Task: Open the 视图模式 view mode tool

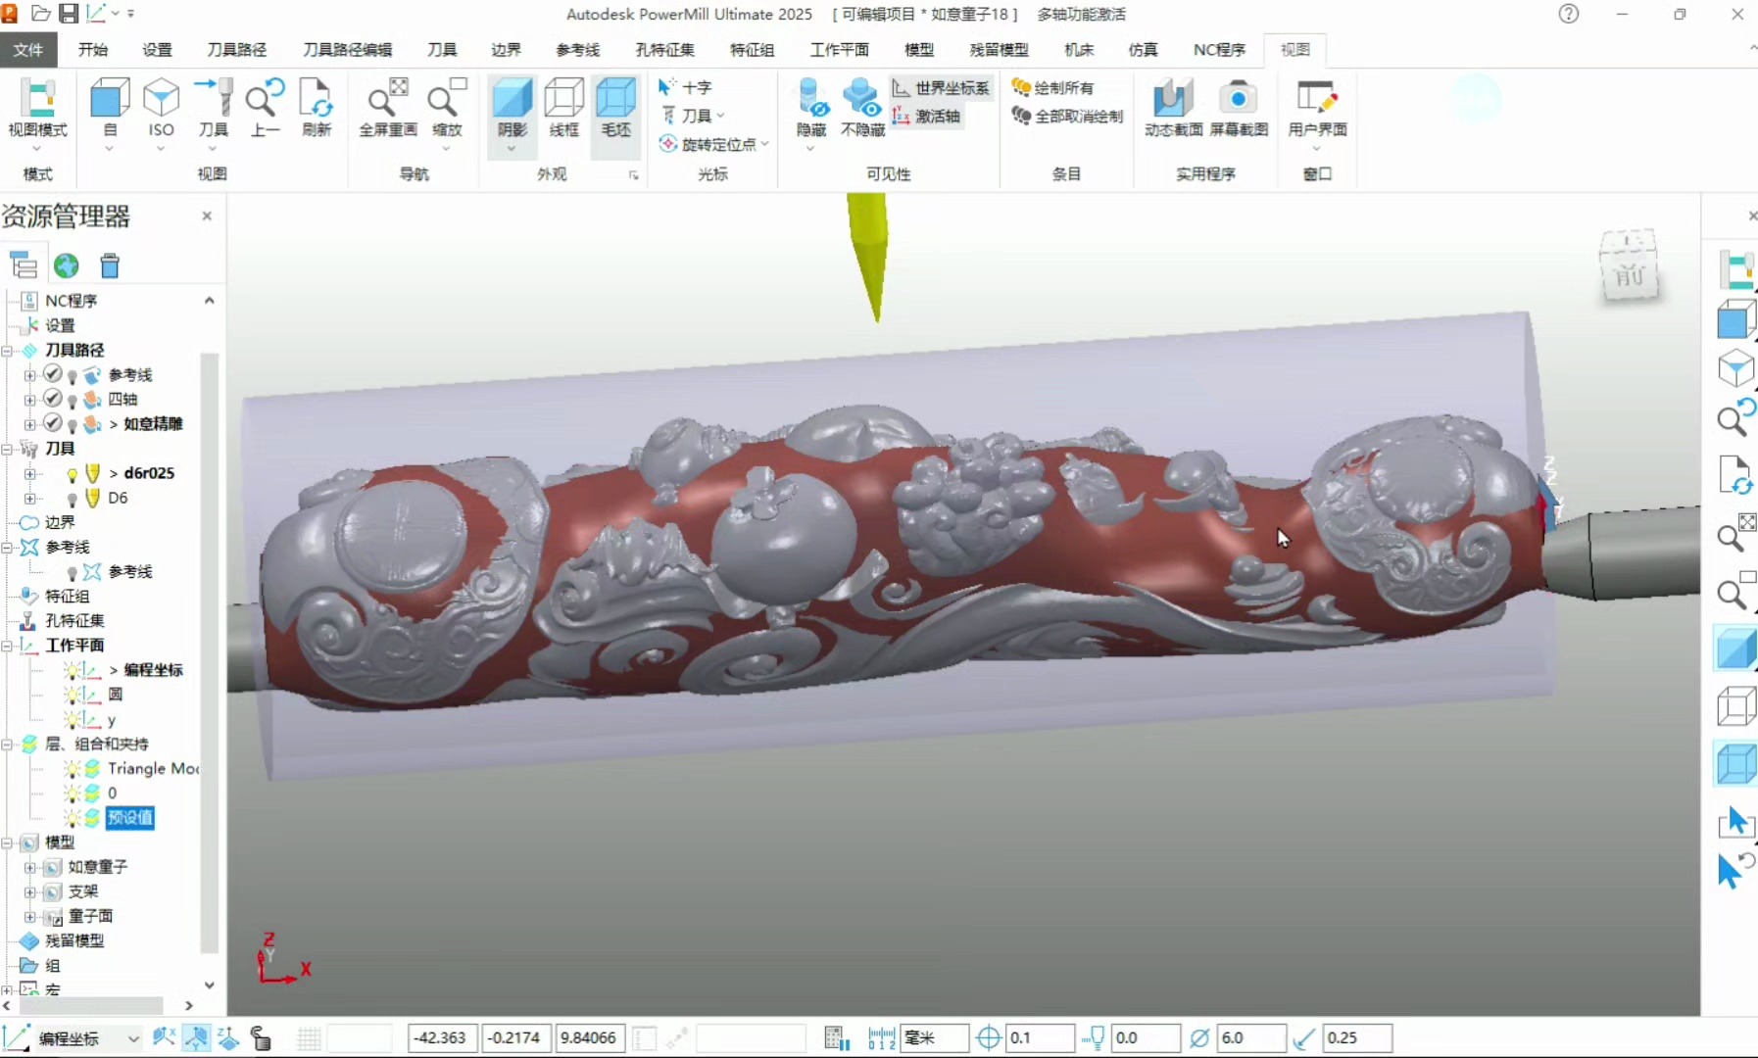Action: pyautogui.click(x=37, y=113)
